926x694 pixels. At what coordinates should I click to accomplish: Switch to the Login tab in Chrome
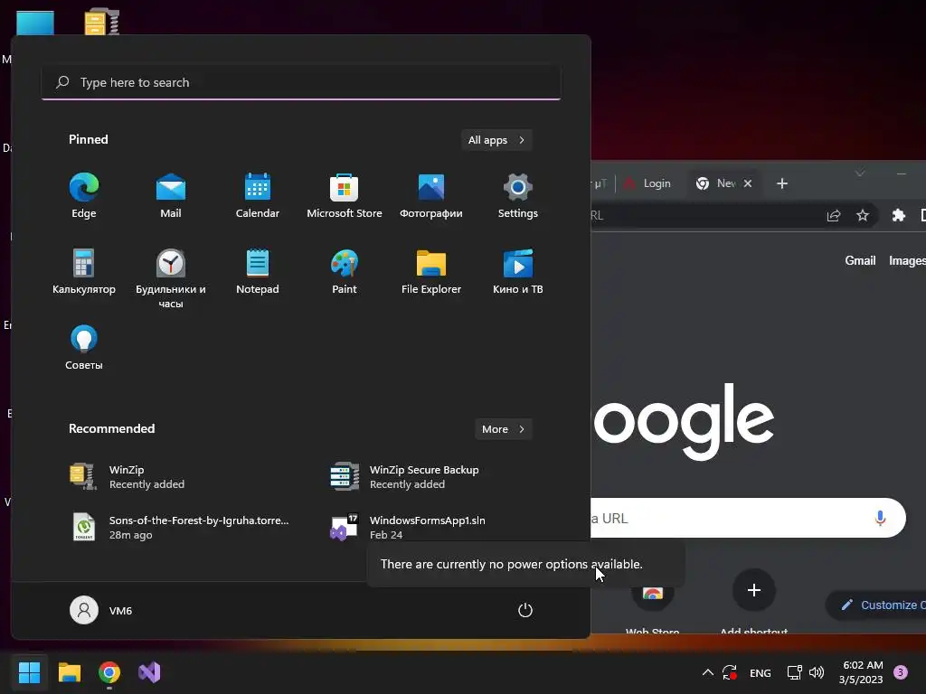click(647, 183)
